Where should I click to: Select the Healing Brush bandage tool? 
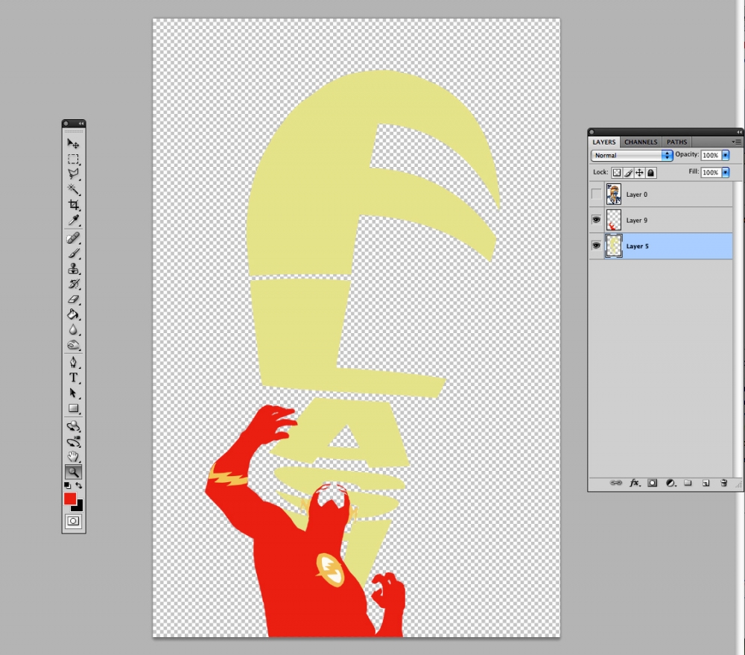pyautogui.click(x=73, y=238)
